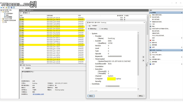The width and height of the screenshot is (183, 103).
Task: Click the Date and Time column header
Action: click(x=50, y=16)
